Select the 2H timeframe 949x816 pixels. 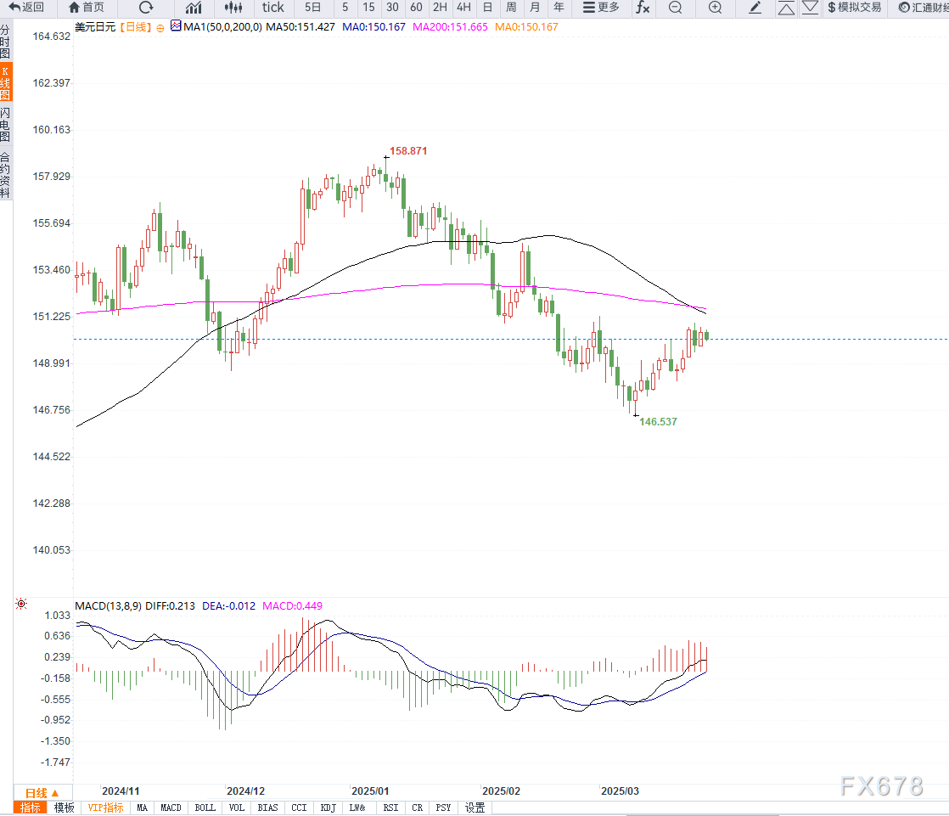(440, 8)
